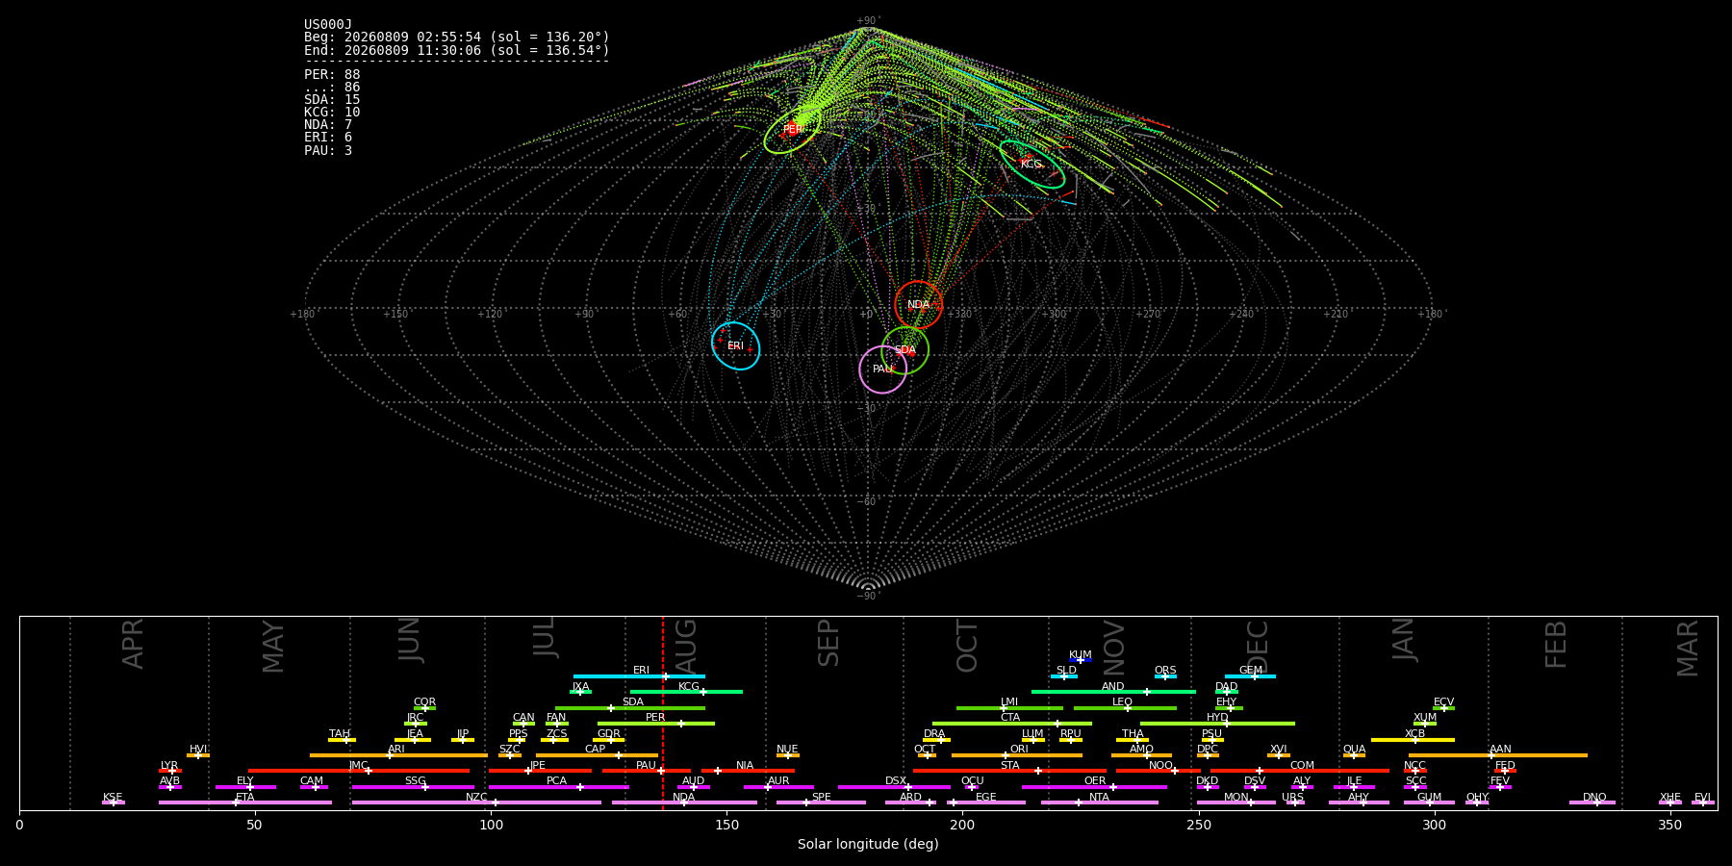This screenshot has width=1732, height=866.
Task: Select the pink PAU radiant circle
Action: (882, 369)
